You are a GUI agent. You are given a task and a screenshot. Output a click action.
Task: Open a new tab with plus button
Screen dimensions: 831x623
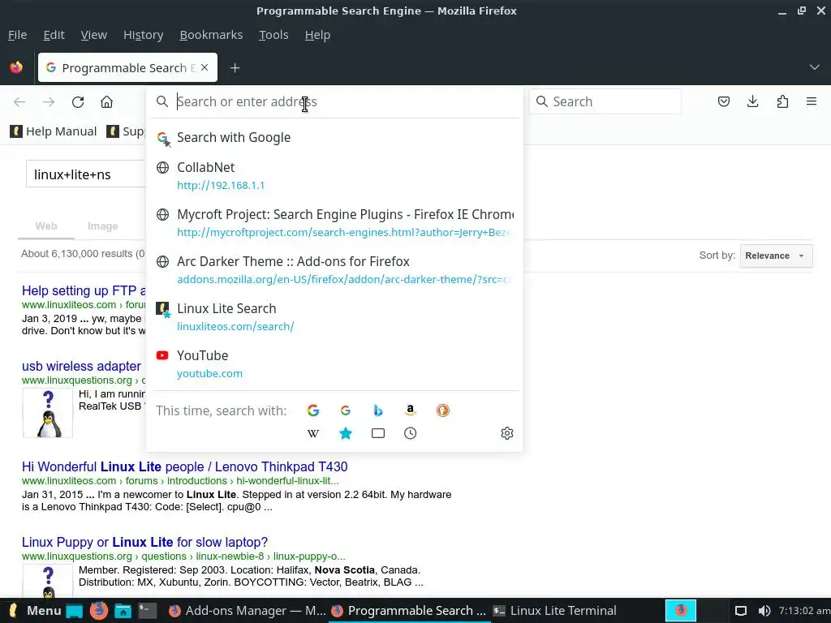coord(235,68)
